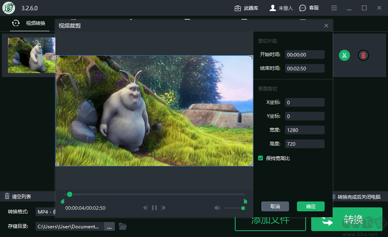Select the 视频转换 tab
388x237 pixels.
coord(30,23)
